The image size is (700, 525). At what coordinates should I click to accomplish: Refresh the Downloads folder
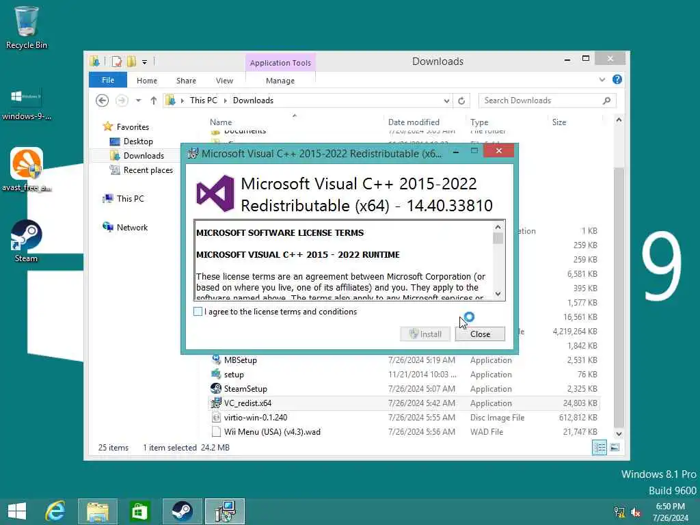[461, 101]
